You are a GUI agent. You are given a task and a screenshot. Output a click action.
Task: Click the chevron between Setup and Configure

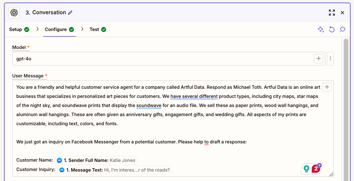tap(37, 29)
